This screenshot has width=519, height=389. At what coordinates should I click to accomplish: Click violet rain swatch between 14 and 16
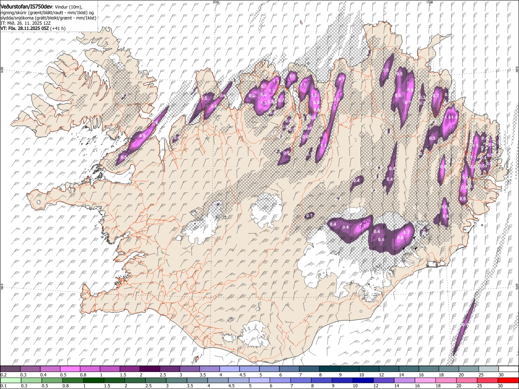[x=404, y=380]
